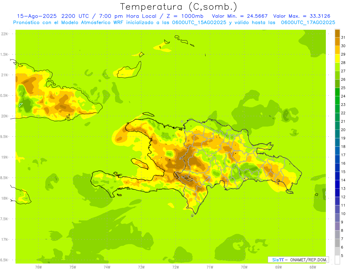Click the '72W' longitude label
The width and height of the screenshot is (351, 271).
click(175, 267)
